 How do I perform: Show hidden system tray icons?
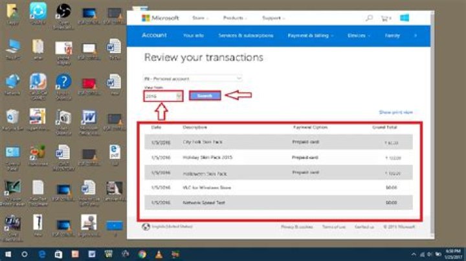[414, 255]
